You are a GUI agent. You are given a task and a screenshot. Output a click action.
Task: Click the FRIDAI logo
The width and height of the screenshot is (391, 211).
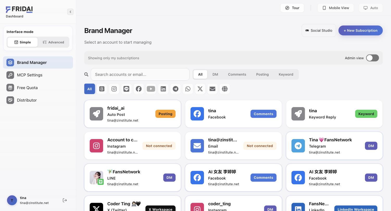click(19, 10)
